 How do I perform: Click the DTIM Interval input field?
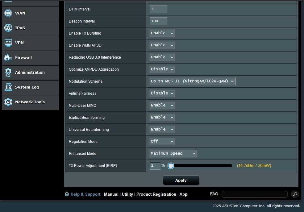tap(158, 9)
